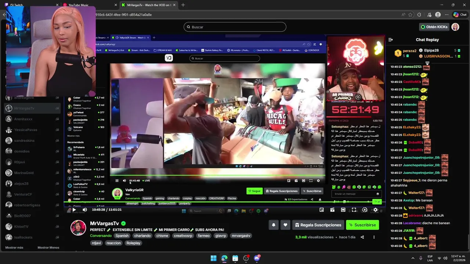This screenshot has width=470, height=264.
Task: Open top gifter peraza2 in leaderboard
Action: (409, 51)
